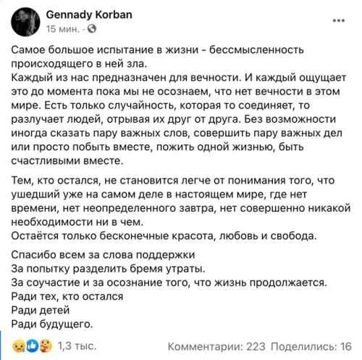The width and height of the screenshot is (362, 360).
Task: Click the line "За попытку разделить бремя утраты."
Action: click(108, 269)
